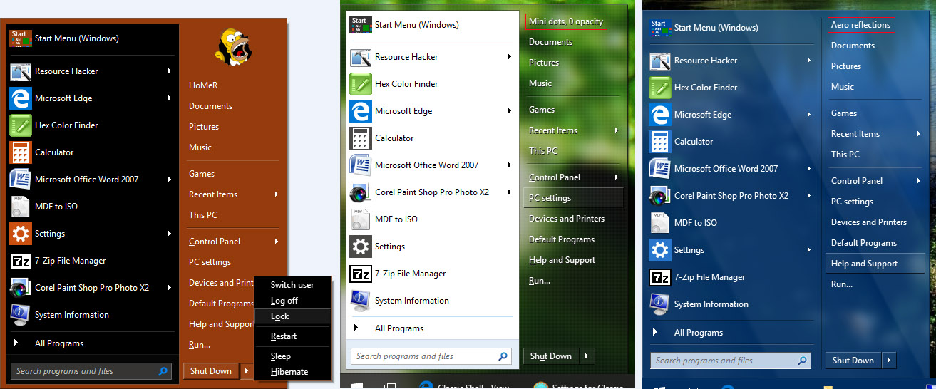Click Shut Down button in brown Homer menu
Screen dimensions: 936x389
(x=211, y=371)
